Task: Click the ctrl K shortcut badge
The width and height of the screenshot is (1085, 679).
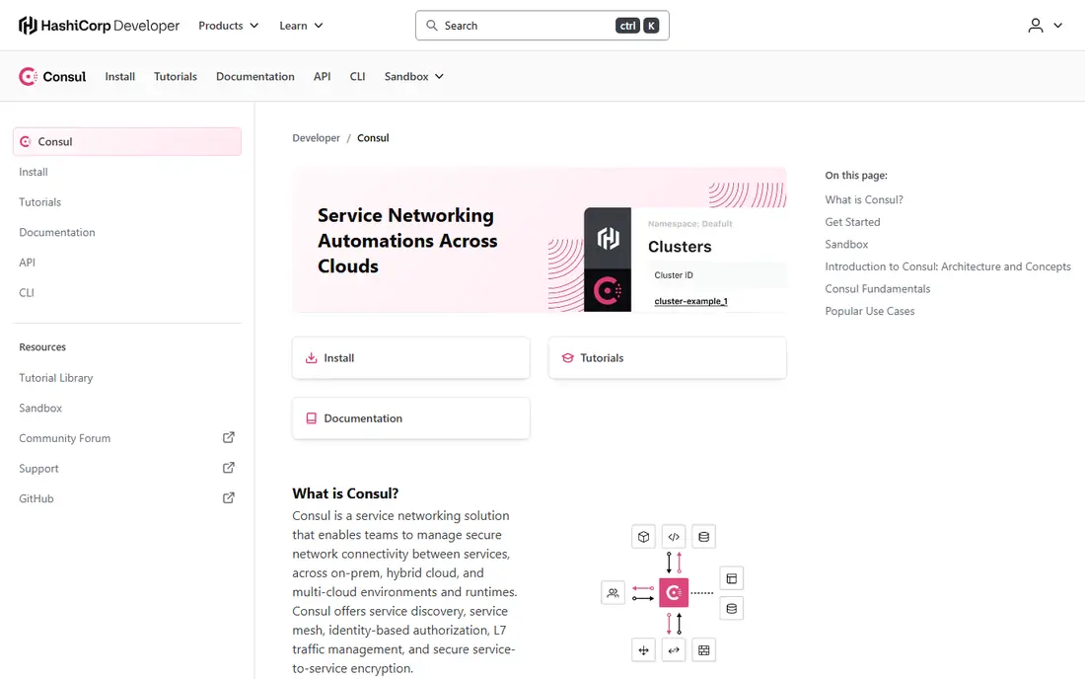Action: click(637, 26)
